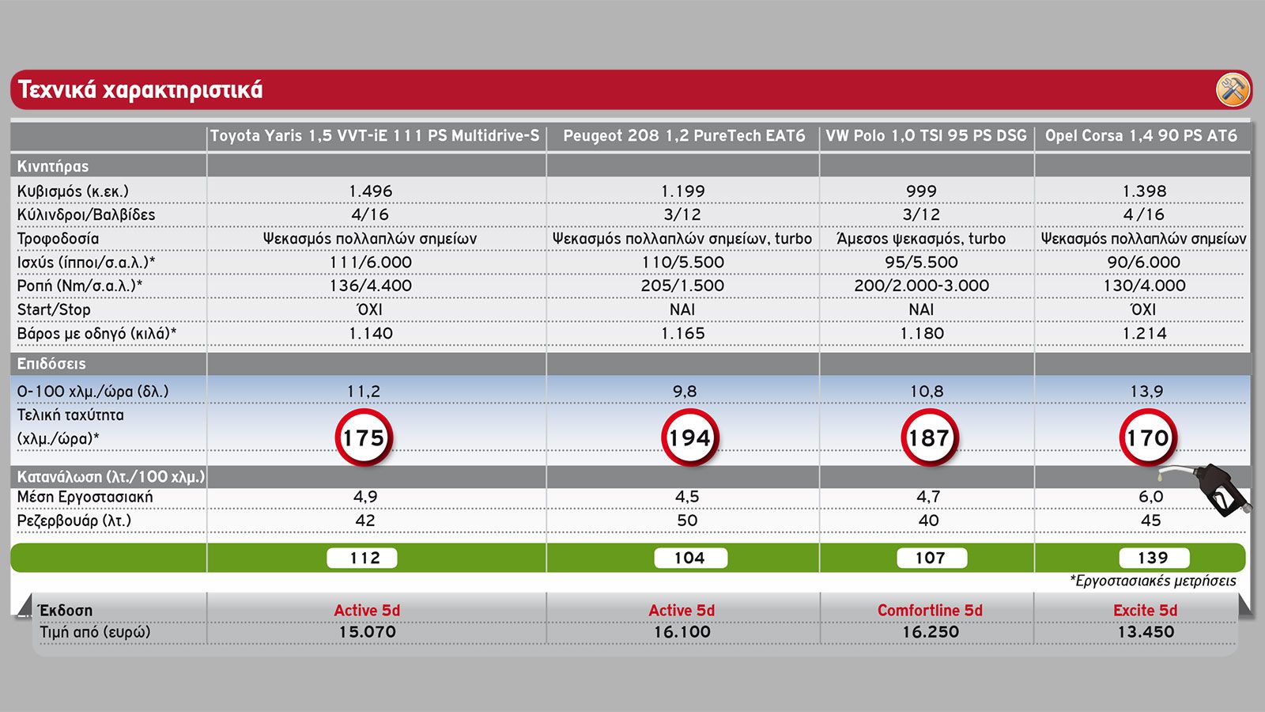Click the 111/6.000 power value
Screen dimensions: 1265x712
coord(371,262)
